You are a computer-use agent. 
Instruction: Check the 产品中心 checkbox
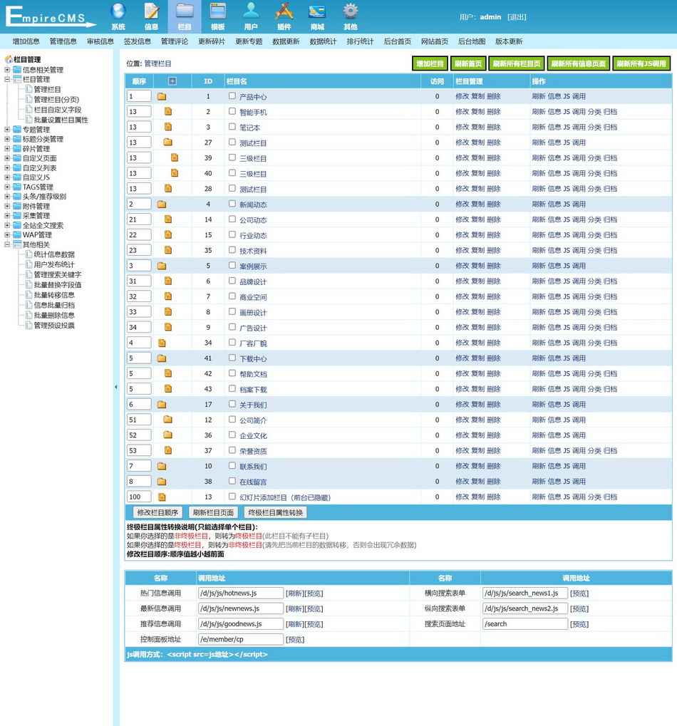232,96
